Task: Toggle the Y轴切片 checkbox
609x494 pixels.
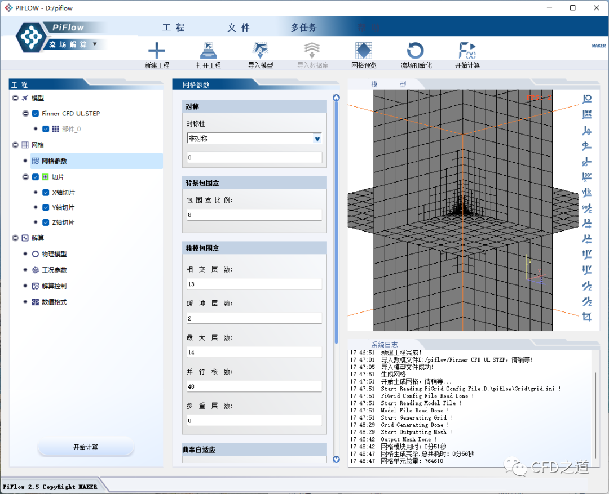Action: pyautogui.click(x=46, y=207)
